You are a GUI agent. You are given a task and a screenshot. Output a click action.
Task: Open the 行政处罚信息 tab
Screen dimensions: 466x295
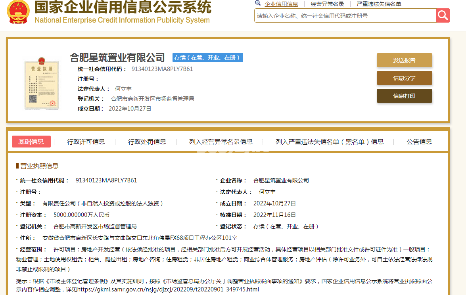click(147, 142)
